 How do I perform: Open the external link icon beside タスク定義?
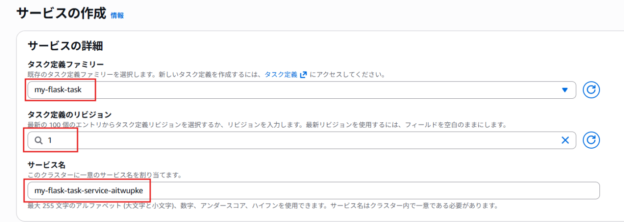304,75
